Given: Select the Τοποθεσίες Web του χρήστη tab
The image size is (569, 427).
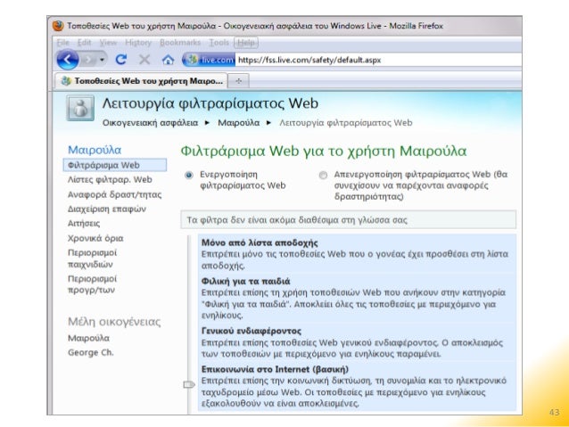Looking at the screenshot, I should (141, 80).
